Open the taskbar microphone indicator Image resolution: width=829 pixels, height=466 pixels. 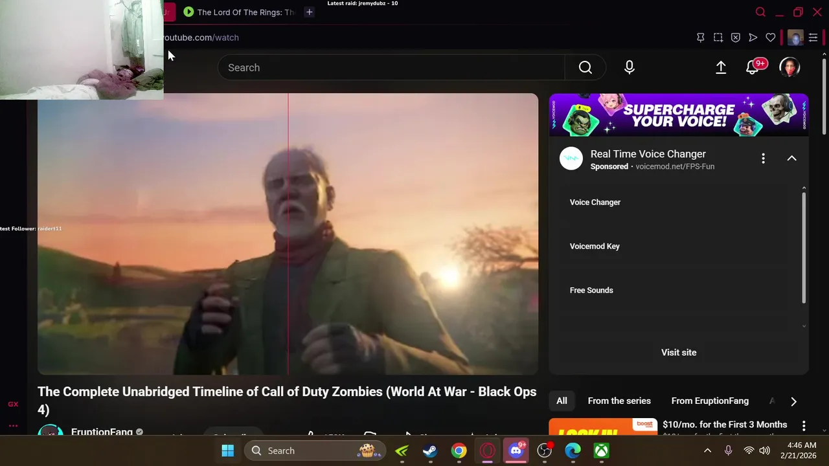click(x=729, y=450)
